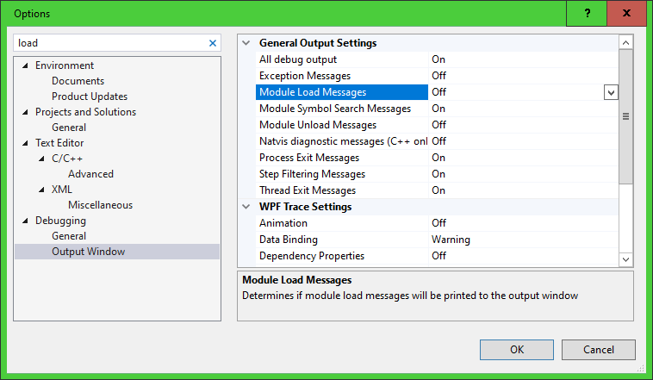The image size is (653, 380).
Task: Open General under Projects and Solutions
Action: [69, 128]
